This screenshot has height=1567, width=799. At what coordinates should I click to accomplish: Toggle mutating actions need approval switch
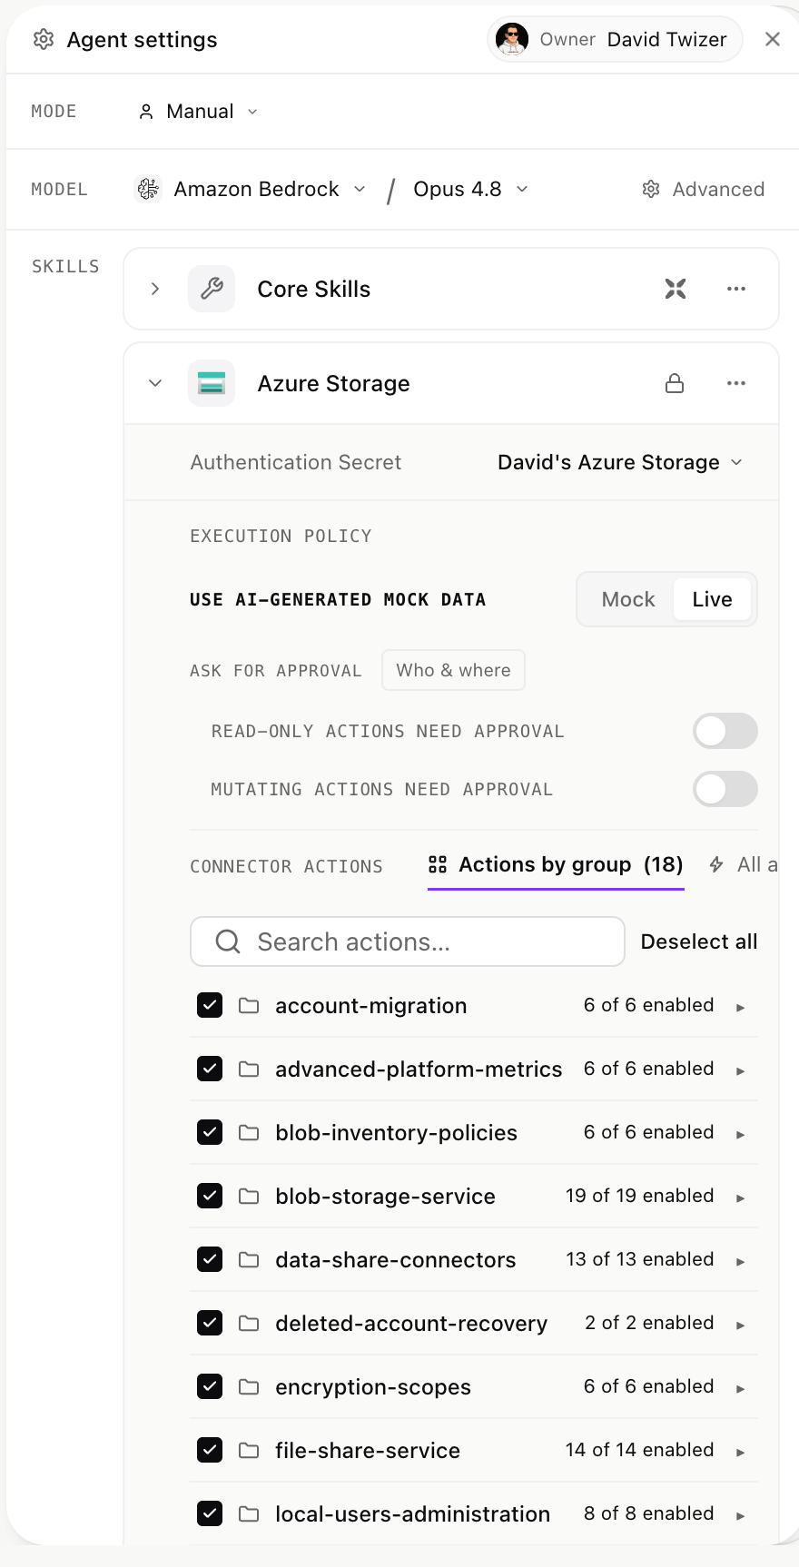[725, 789]
